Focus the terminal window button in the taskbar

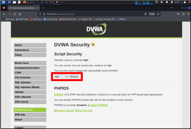tap(62, 2)
